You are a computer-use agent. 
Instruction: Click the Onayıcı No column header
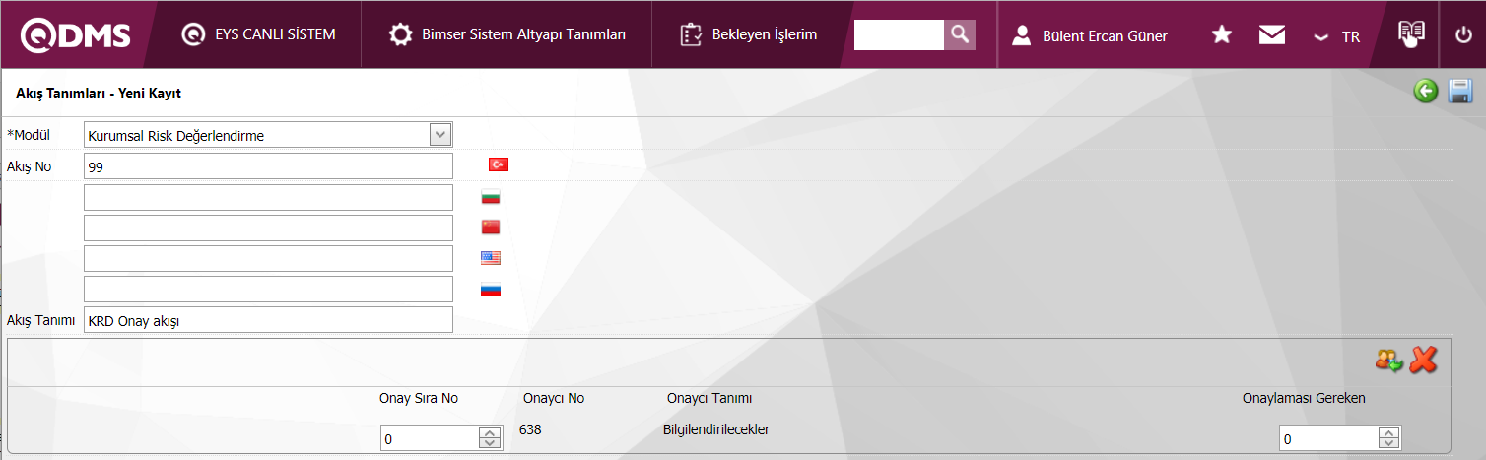554,398
